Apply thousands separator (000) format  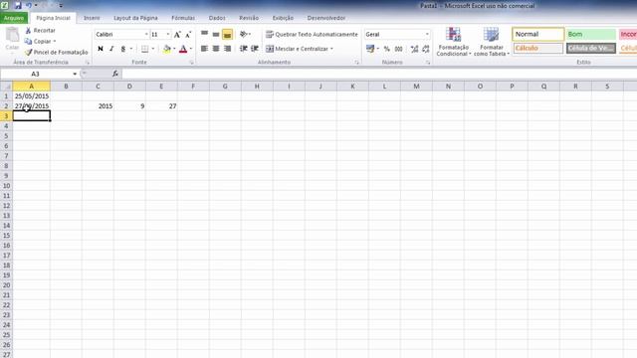(x=398, y=49)
